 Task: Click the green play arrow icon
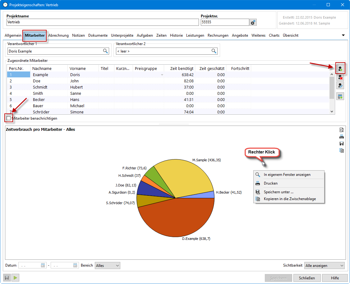pos(16,278)
